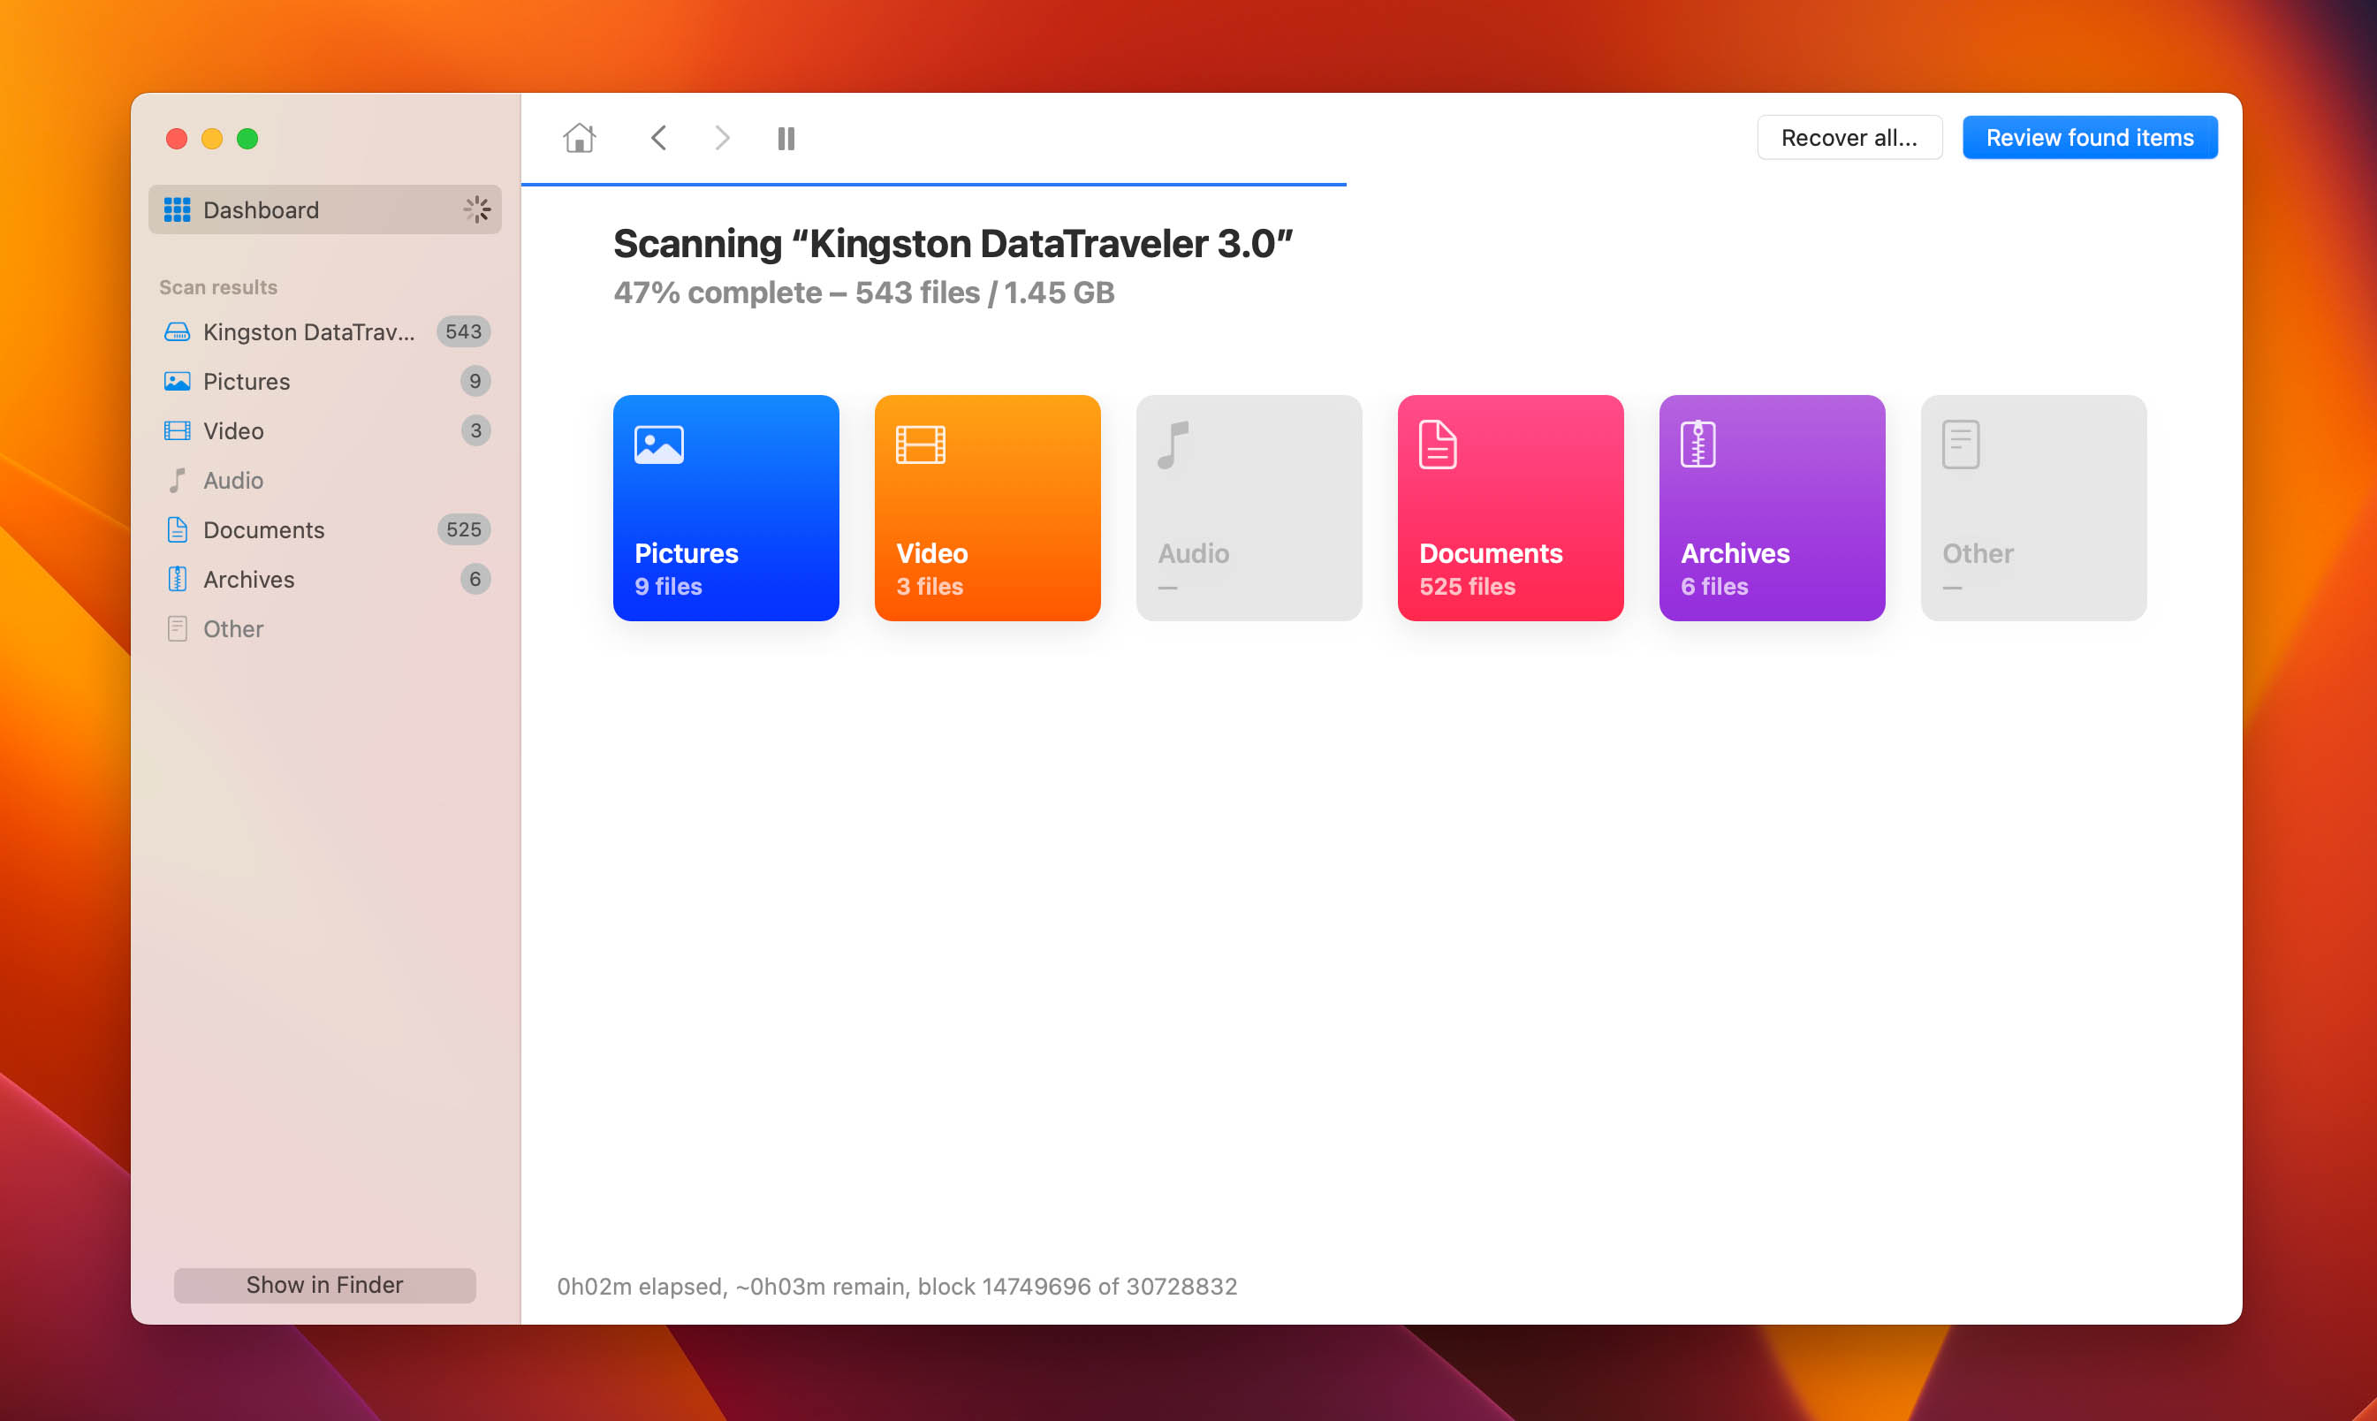Screen dimensions: 2377x1421
Task: Click the 9 badge next to Pictures
Action: [x=475, y=381]
